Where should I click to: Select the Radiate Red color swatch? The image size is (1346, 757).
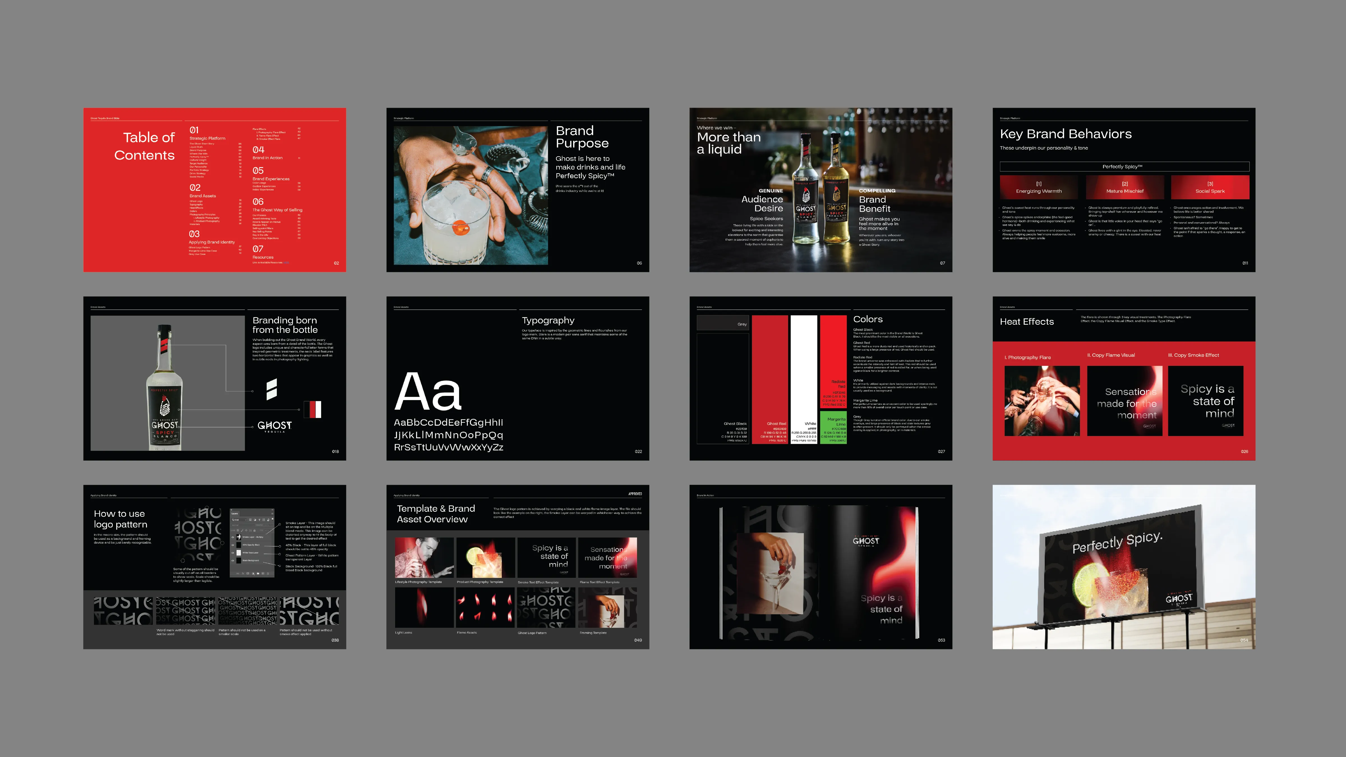pyautogui.click(x=833, y=361)
